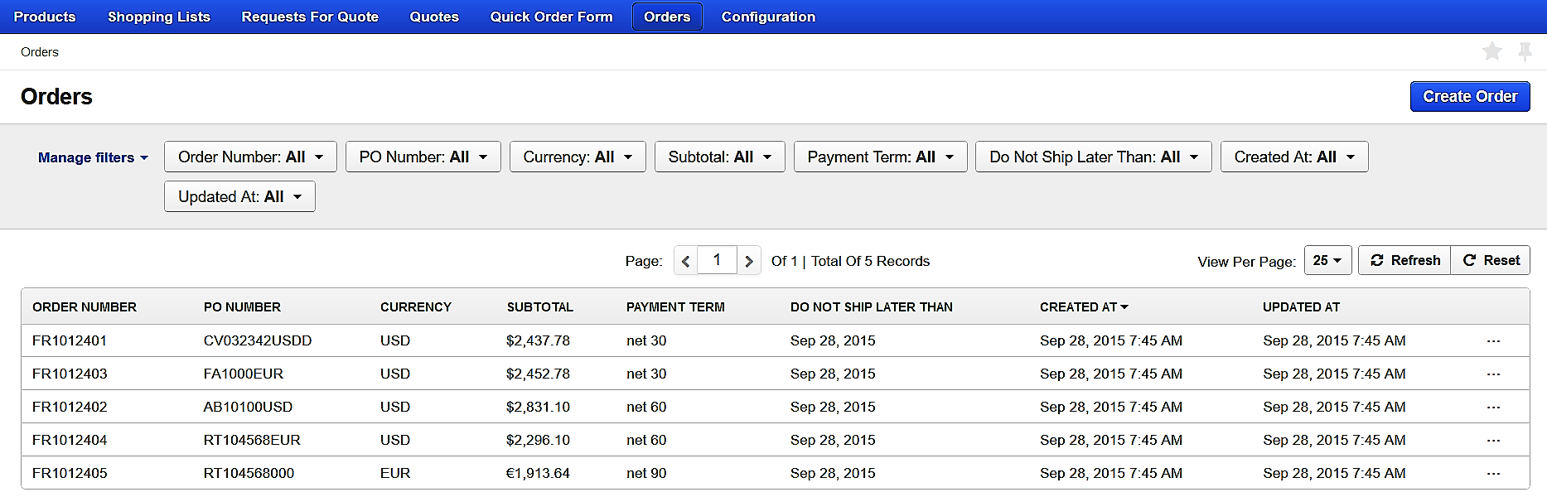Image resolution: width=1547 pixels, height=497 pixels.
Task: Click the subtotal €1,913.64
Action: (x=539, y=474)
